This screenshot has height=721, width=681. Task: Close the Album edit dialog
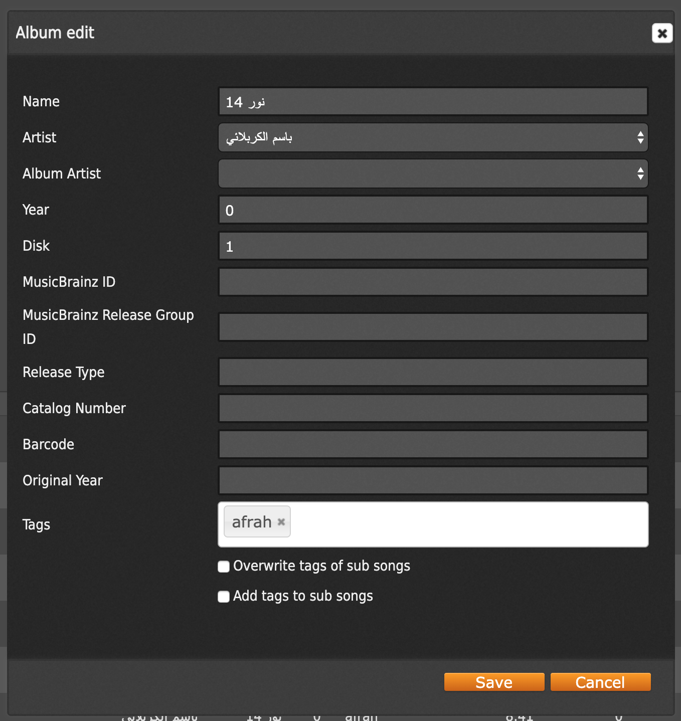click(x=662, y=33)
